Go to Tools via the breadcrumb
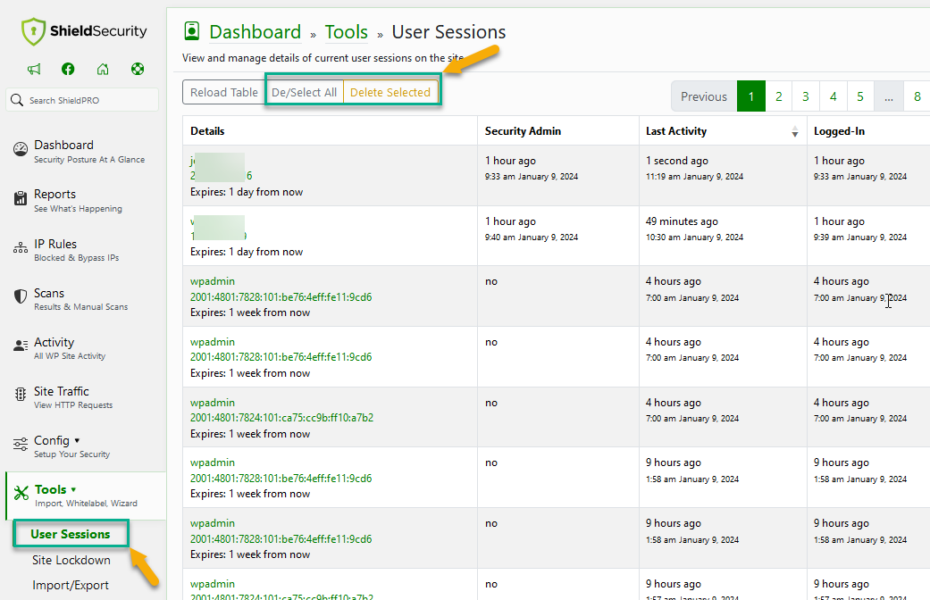 pyautogui.click(x=346, y=31)
